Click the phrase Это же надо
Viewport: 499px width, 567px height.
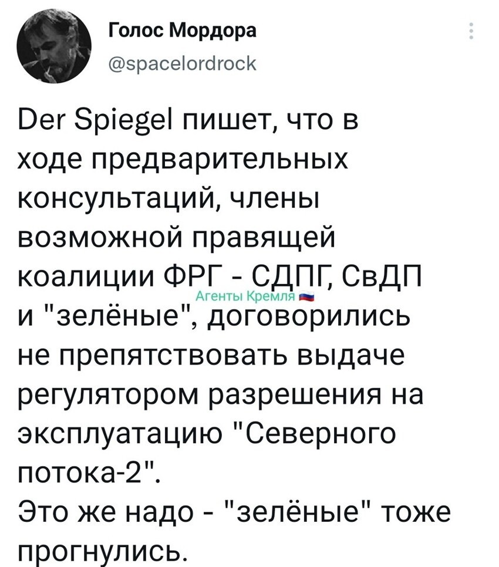coord(105,513)
